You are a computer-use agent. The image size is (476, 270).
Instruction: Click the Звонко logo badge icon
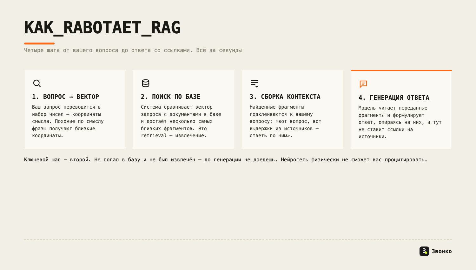(x=424, y=251)
